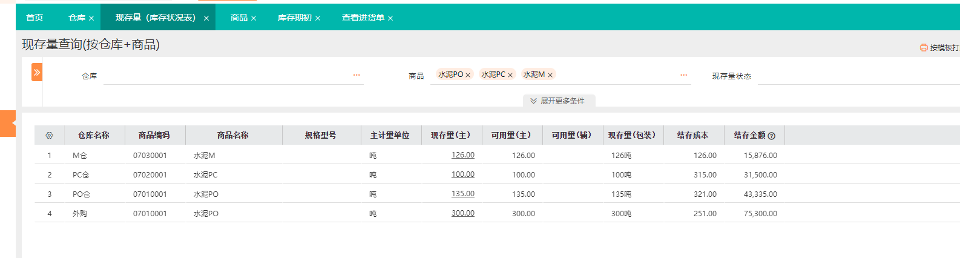Remove the 水泥PO product tag
The width and height of the screenshot is (960, 258).
468,75
